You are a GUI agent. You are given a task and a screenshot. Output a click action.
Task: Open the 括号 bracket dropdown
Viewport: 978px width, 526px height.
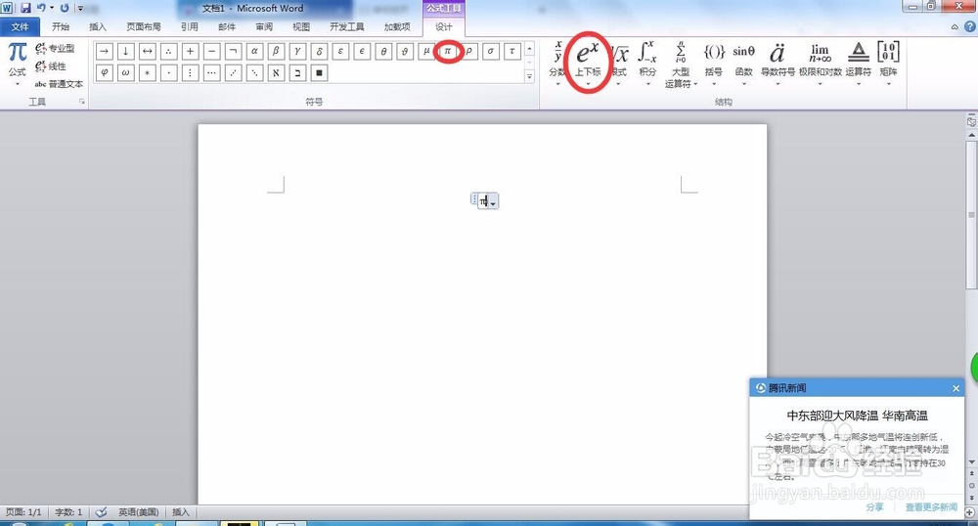coord(714,64)
